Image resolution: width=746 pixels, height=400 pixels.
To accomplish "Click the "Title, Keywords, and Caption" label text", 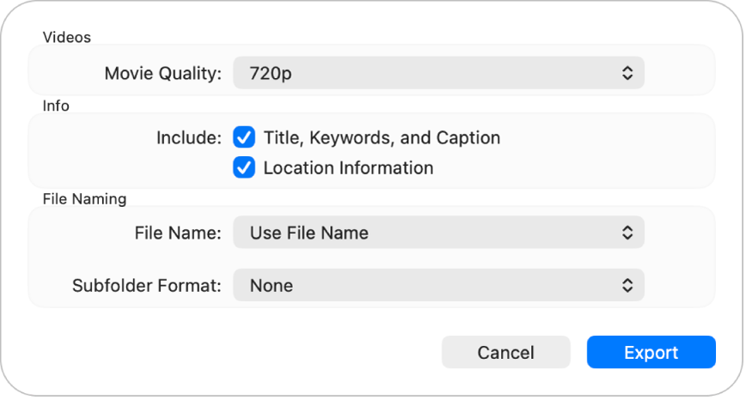I will [382, 137].
